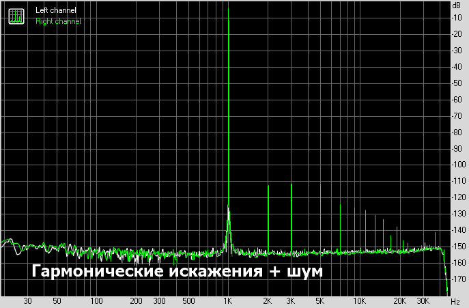The image size is (469, 308).
Task: Click the 20K frequency axis label
Action: tap(399, 300)
